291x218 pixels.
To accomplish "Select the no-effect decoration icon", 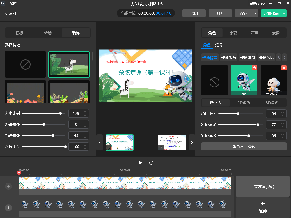I will 25,64.
